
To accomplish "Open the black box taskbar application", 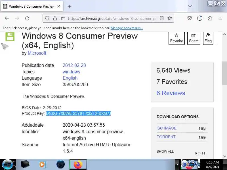I will (25, 164).
